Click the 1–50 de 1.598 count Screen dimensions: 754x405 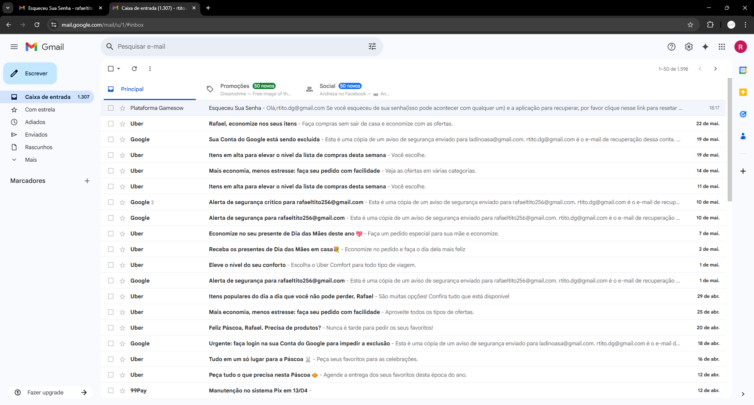tap(673, 69)
